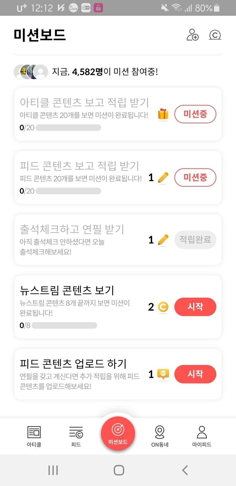Tap the add friend icon in header
The image size is (236, 486).
[192, 35]
